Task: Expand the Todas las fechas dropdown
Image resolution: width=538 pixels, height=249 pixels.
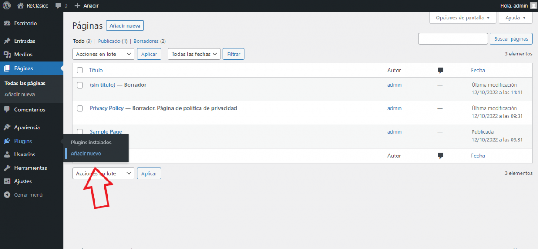Action: click(194, 54)
